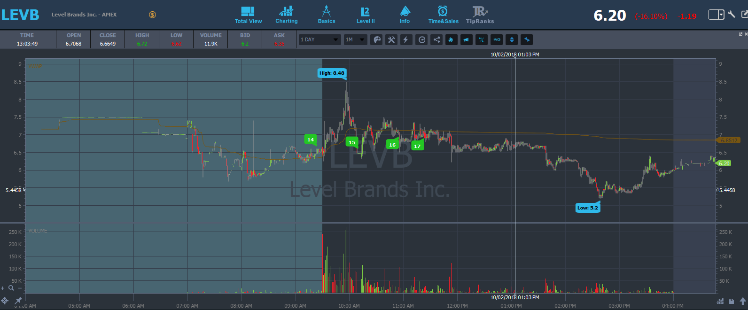Click the Level Brands Inc. - AMEX name
Viewport: 748px width, 310px height.
click(x=84, y=15)
